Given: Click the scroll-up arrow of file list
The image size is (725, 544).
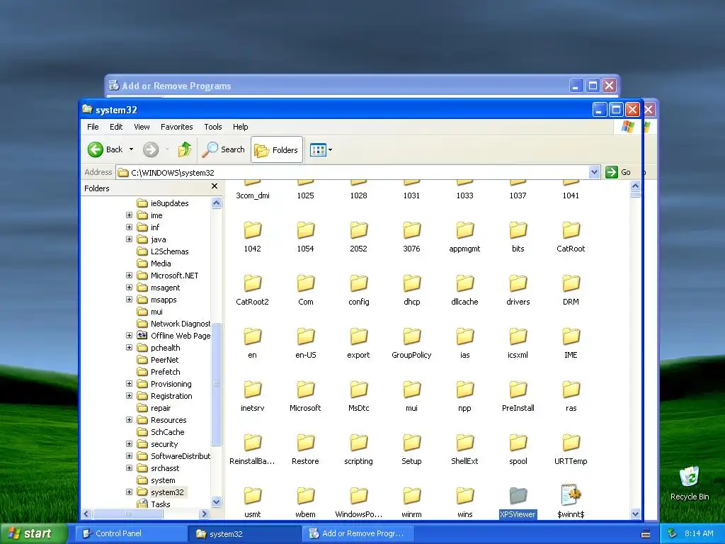Looking at the screenshot, I should [x=635, y=186].
